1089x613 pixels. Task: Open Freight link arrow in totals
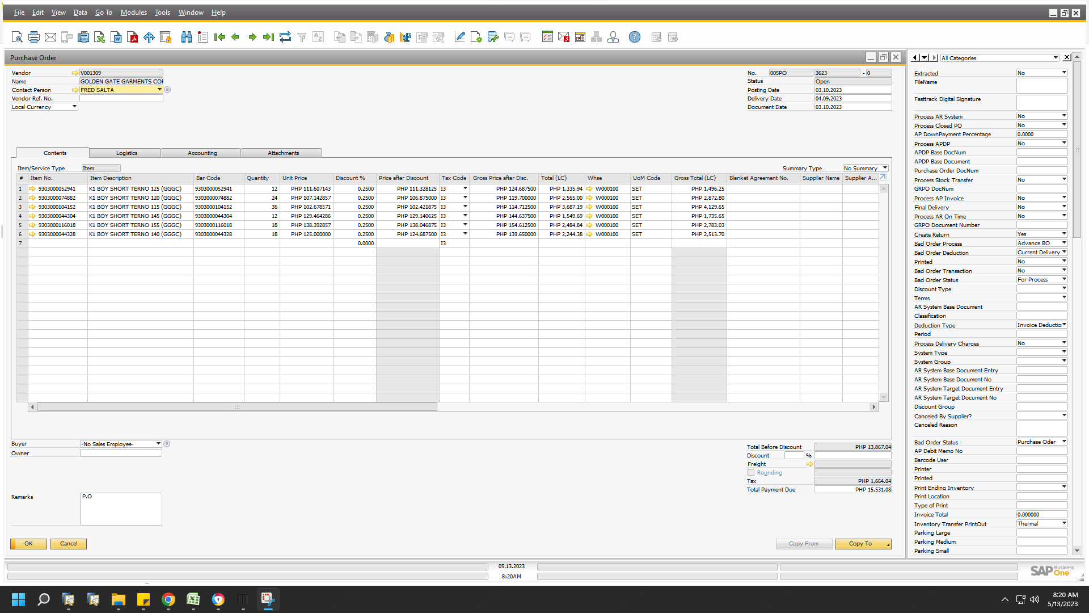click(x=809, y=464)
